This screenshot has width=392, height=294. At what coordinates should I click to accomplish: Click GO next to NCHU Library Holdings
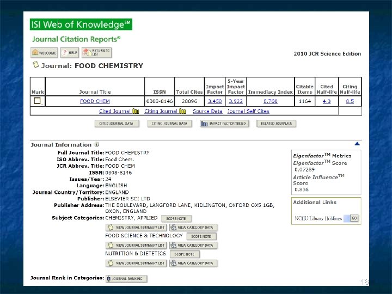pyautogui.click(x=354, y=218)
